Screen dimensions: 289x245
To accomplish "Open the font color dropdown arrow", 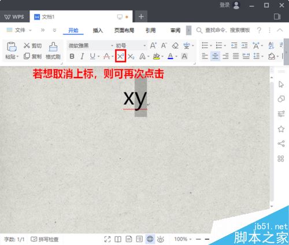I will (176, 57).
